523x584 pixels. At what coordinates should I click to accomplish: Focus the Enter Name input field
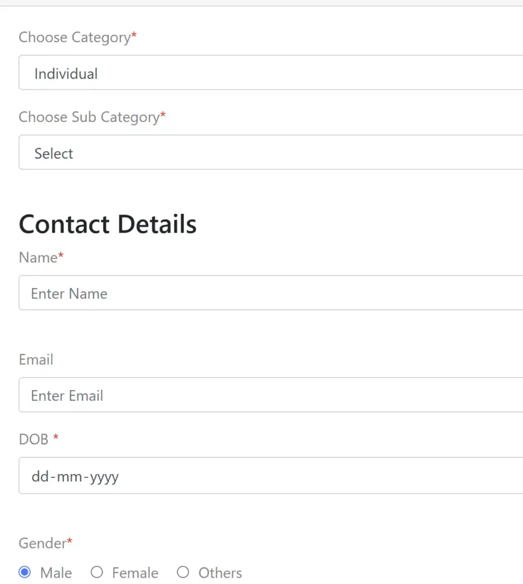point(271,293)
